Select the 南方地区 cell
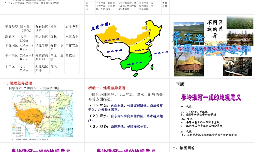This screenshot has width=254, height=152. click(42, 38)
